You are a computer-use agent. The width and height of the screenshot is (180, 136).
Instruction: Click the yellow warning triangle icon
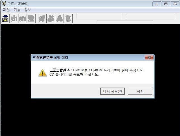click(42, 73)
